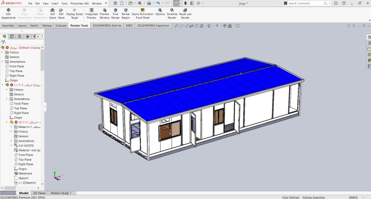Viewport: 371px width, 199px height.
Task: Open the File menu
Action: (x=30, y=3)
